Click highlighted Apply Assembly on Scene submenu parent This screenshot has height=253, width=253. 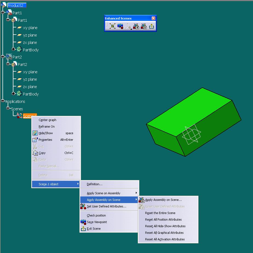click(109, 200)
